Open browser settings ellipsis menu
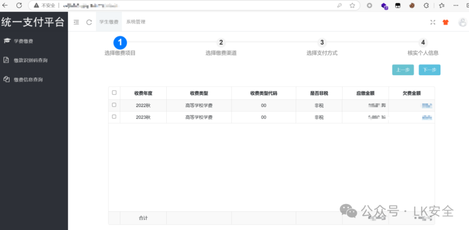Image resolution: width=469 pixels, height=230 pixels. [x=456, y=5]
